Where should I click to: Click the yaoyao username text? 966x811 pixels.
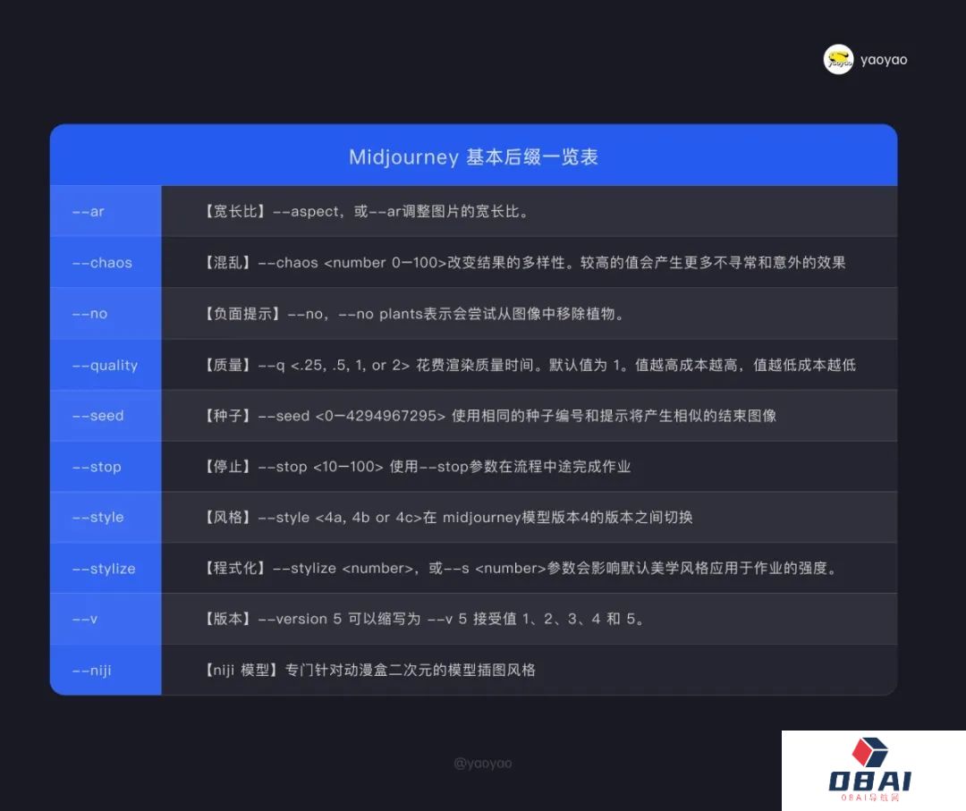pyautogui.click(x=884, y=60)
